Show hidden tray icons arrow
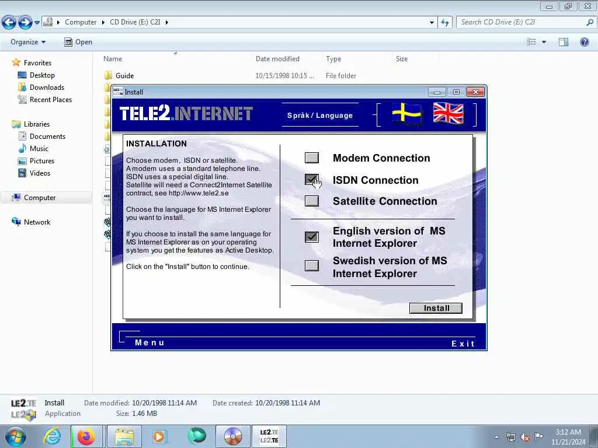The image size is (598, 448). [496, 437]
